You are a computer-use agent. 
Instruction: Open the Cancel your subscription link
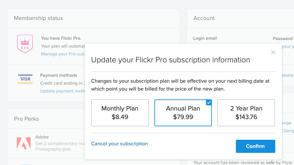coord(120,144)
